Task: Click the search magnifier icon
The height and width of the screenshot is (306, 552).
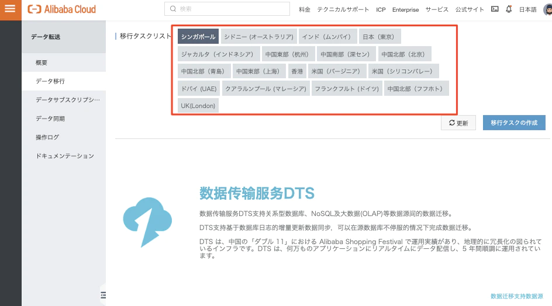Action: 173,9
